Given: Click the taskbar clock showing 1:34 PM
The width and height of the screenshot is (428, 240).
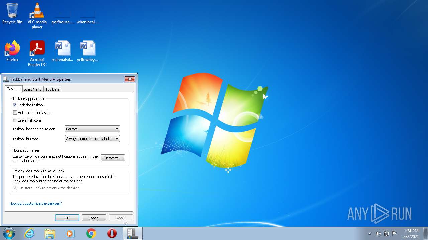Looking at the screenshot, I should [411, 233].
